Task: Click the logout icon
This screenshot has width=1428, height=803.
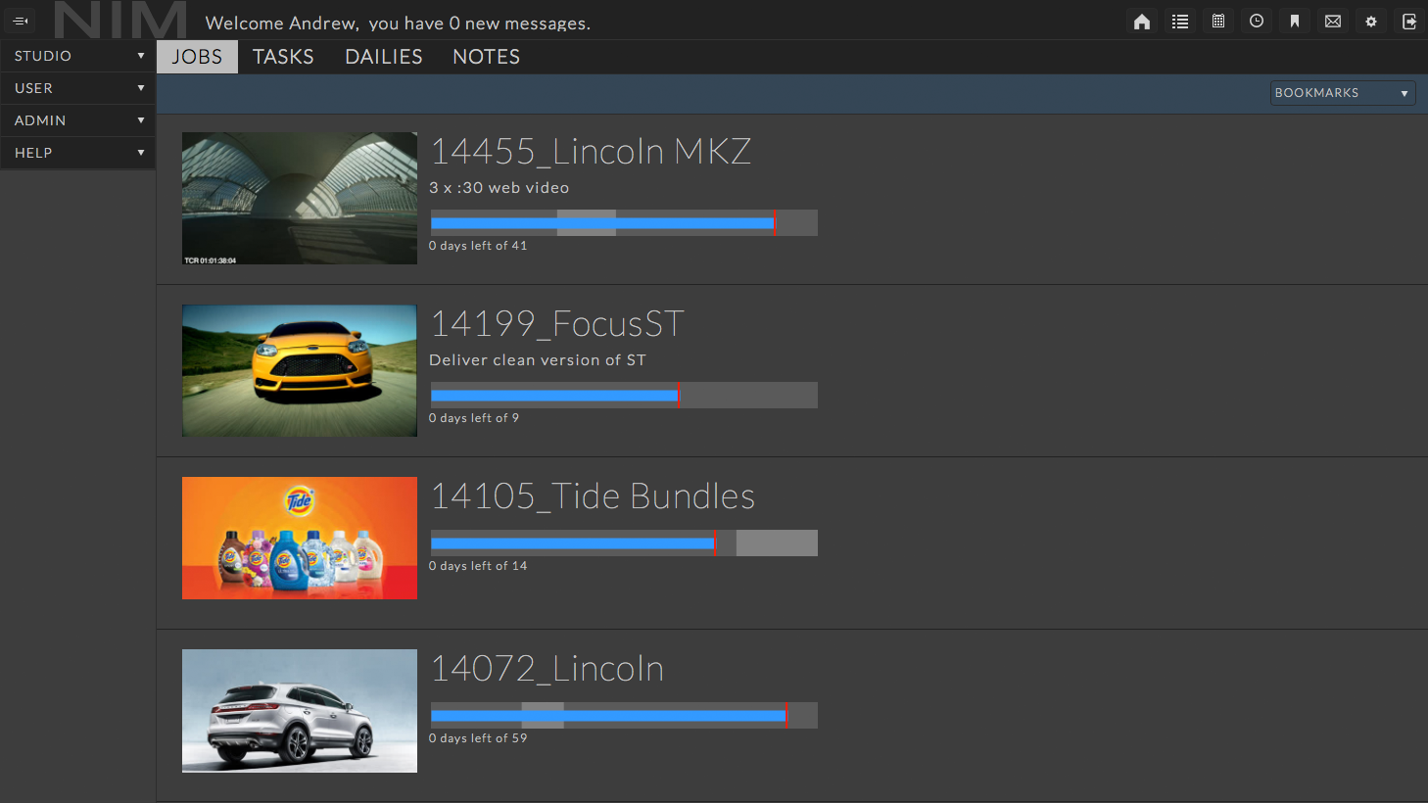Action: point(1409,22)
